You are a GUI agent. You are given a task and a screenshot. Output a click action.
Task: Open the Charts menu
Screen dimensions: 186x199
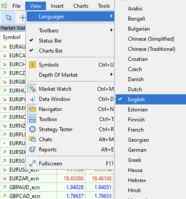tap(81, 6)
